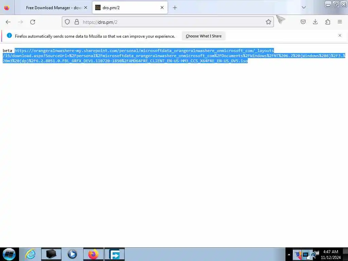Open a new tab
Viewport: 348px width, 261px height.
pos(175,8)
